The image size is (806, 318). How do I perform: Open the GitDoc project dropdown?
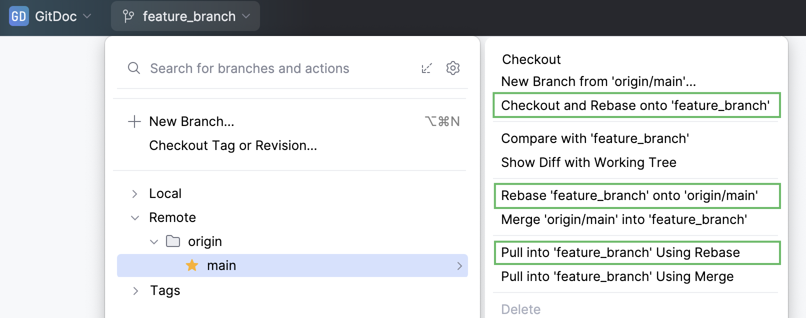pyautogui.click(x=63, y=16)
